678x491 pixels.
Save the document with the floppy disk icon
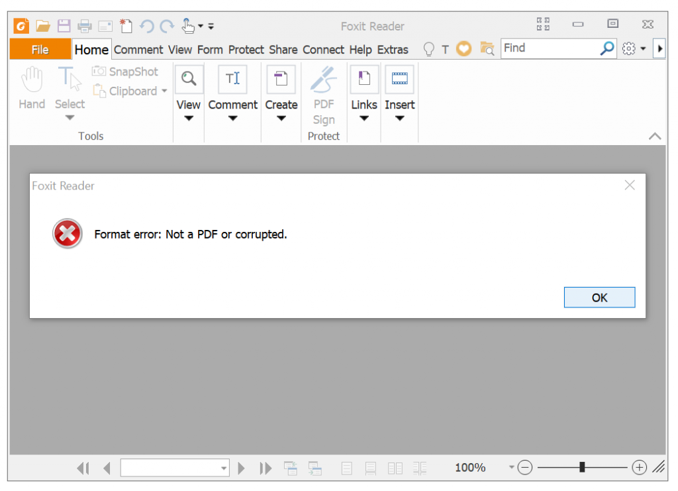click(64, 26)
